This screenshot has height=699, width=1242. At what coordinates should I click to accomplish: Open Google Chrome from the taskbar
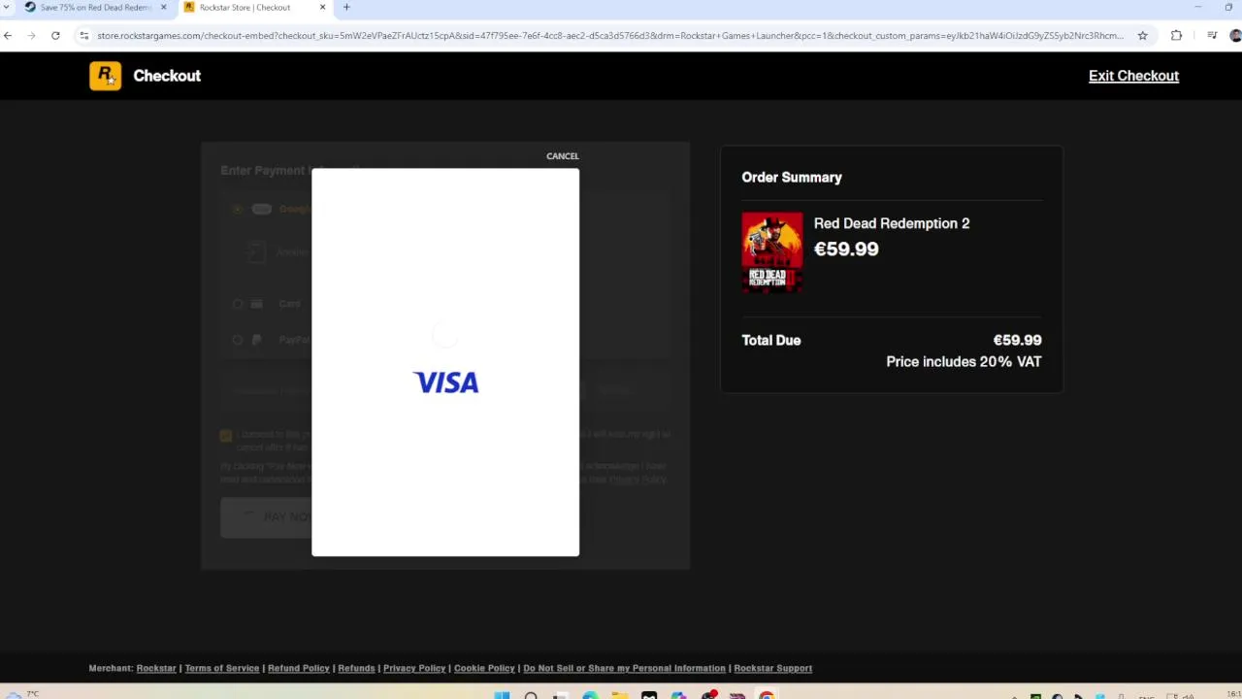point(767,695)
